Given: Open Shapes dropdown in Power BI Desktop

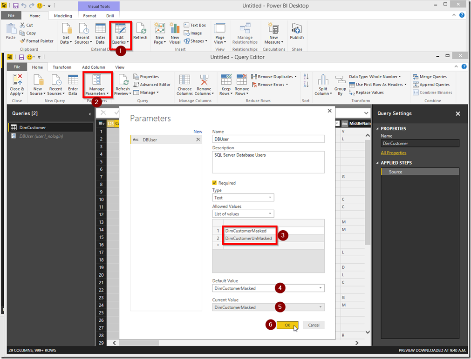Looking at the screenshot, I should coord(195,41).
